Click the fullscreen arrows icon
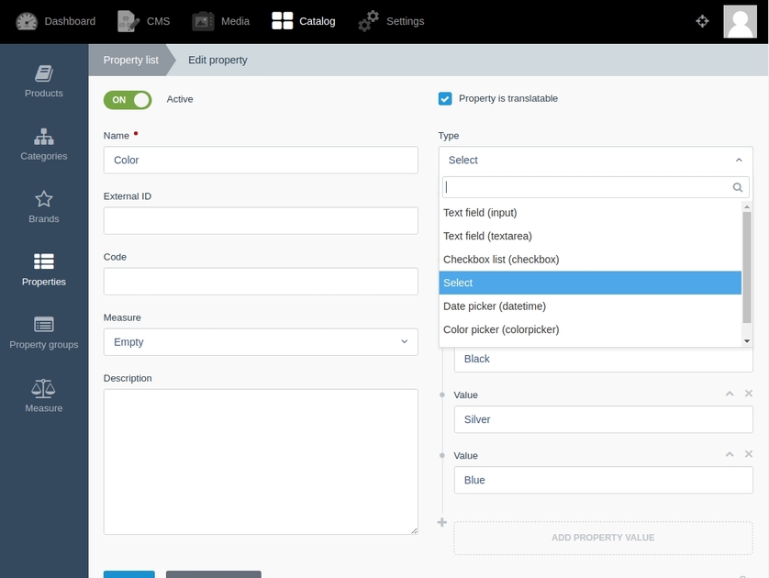The width and height of the screenshot is (769, 578). click(x=702, y=21)
